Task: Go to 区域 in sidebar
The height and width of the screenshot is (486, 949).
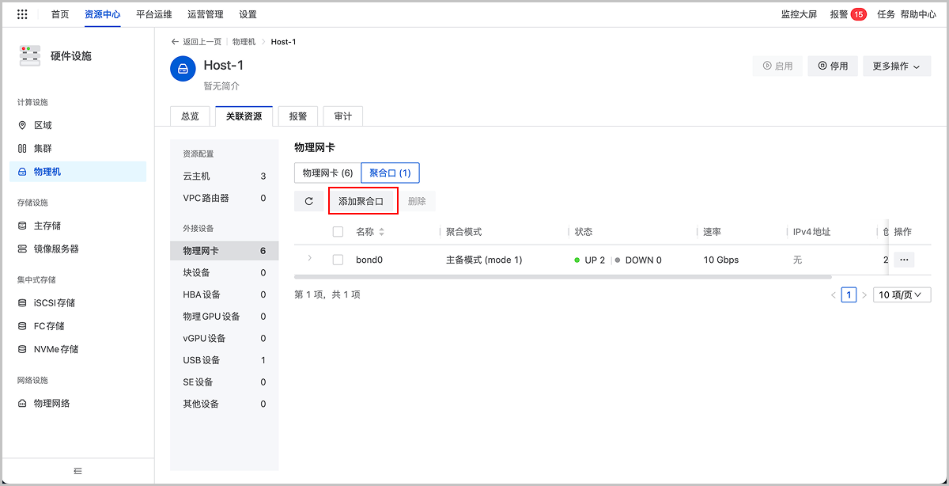Action: click(42, 125)
